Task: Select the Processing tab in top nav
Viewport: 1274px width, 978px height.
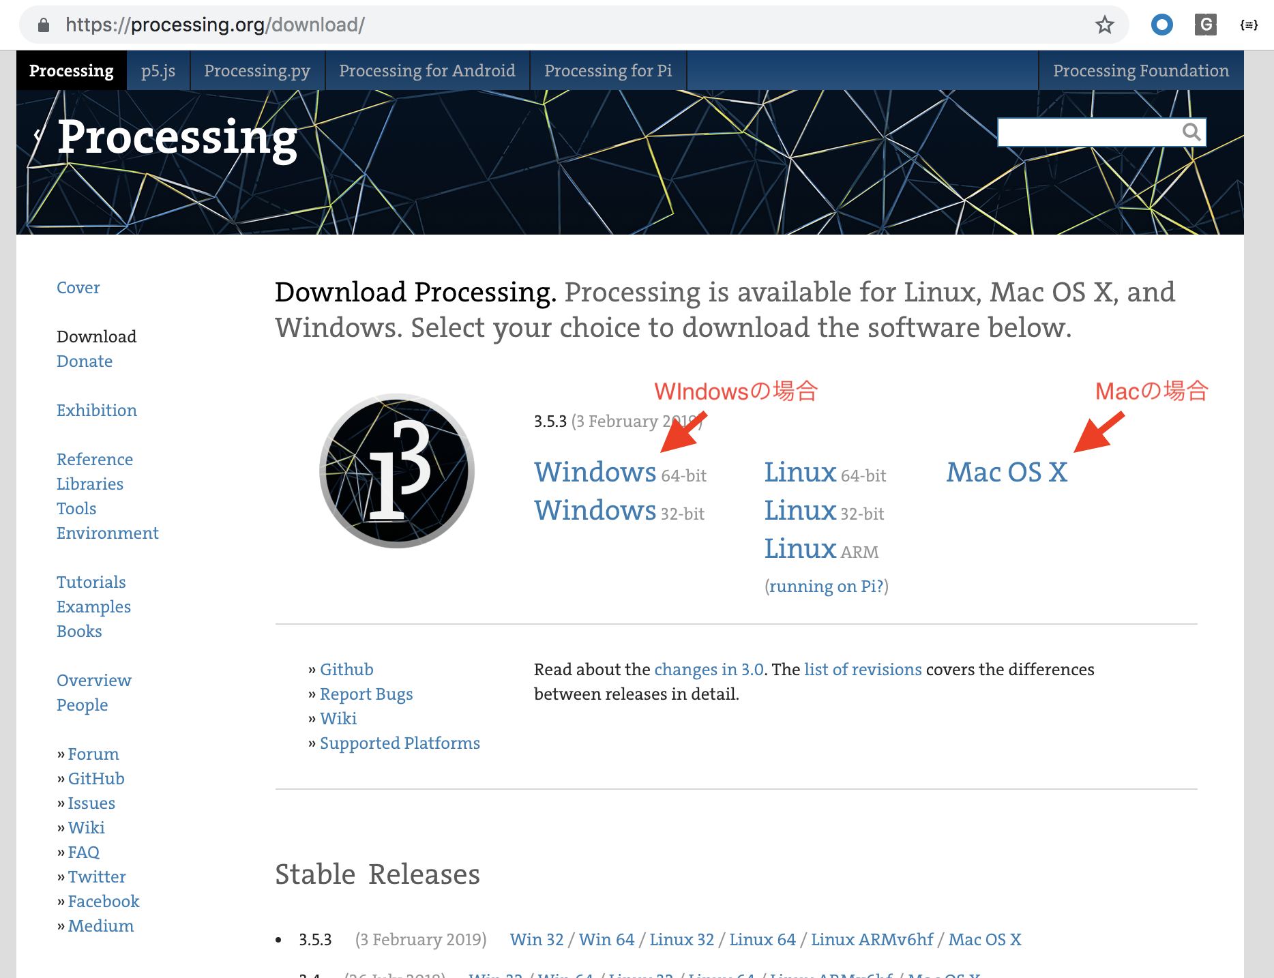Action: tap(72, 70)
